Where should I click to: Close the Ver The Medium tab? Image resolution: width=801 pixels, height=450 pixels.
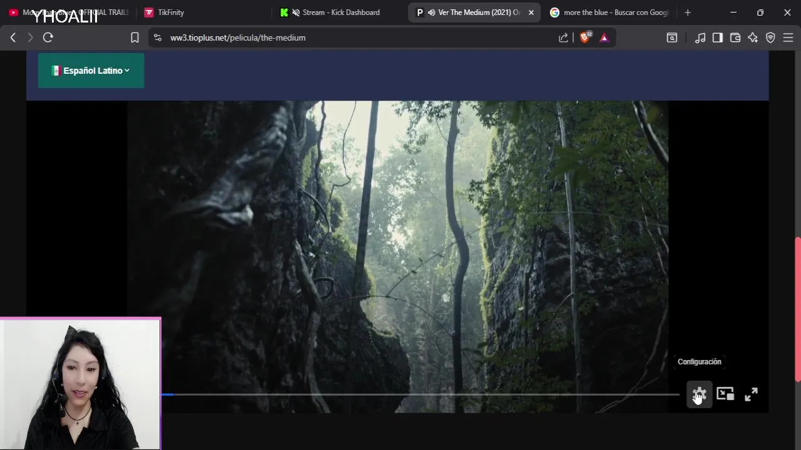(531, 12)
